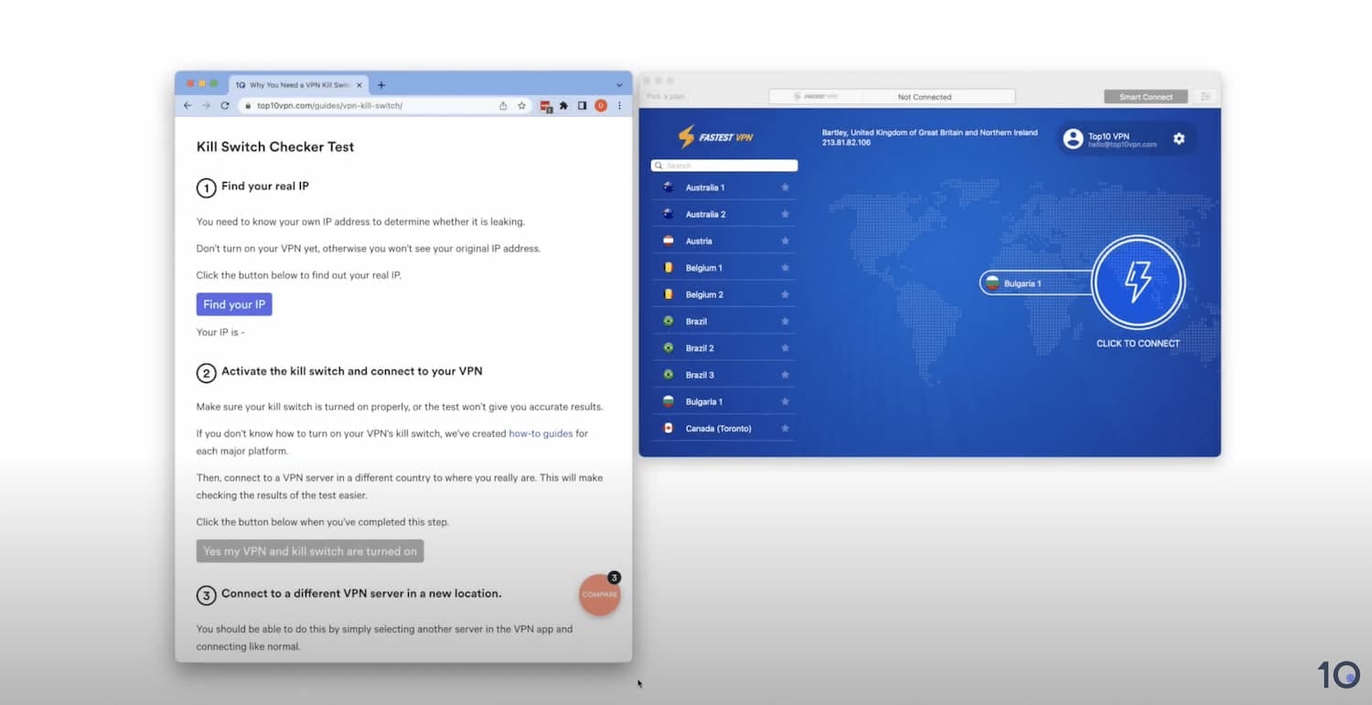Toggle the Chrome side panel icon
This screenshot has height=705, width=1372.
[582, 106]
